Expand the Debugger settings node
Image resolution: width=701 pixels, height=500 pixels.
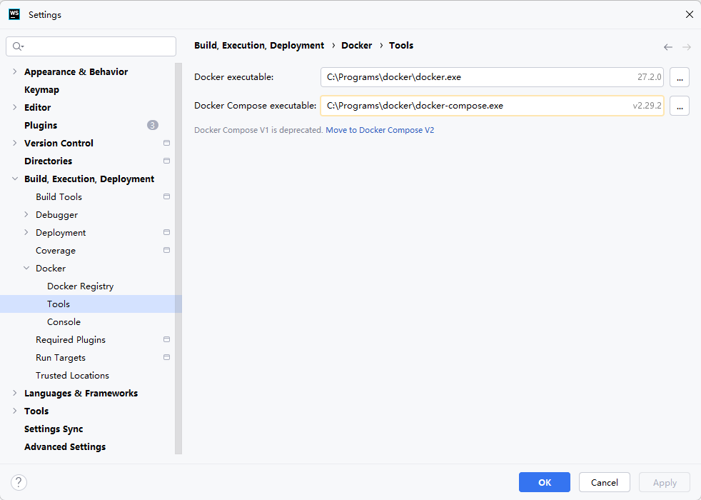[x=26, y=215]
